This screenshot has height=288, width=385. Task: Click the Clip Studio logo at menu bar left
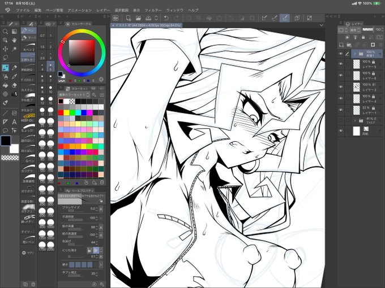tap(7, 10)
